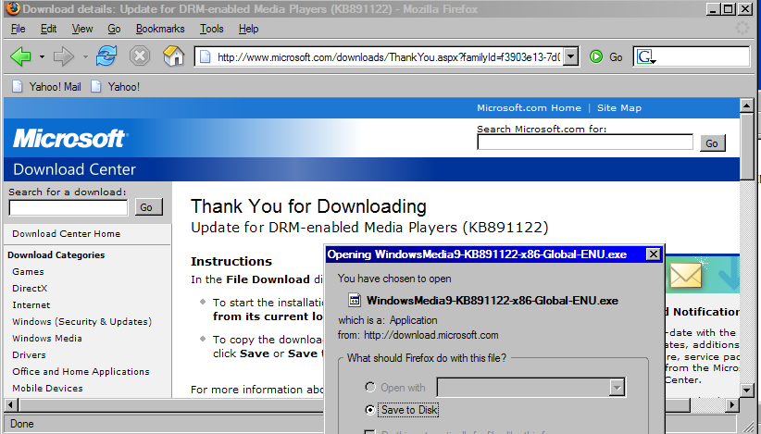
Task: Open the Site Map link
Action: (x=619, y=107)
